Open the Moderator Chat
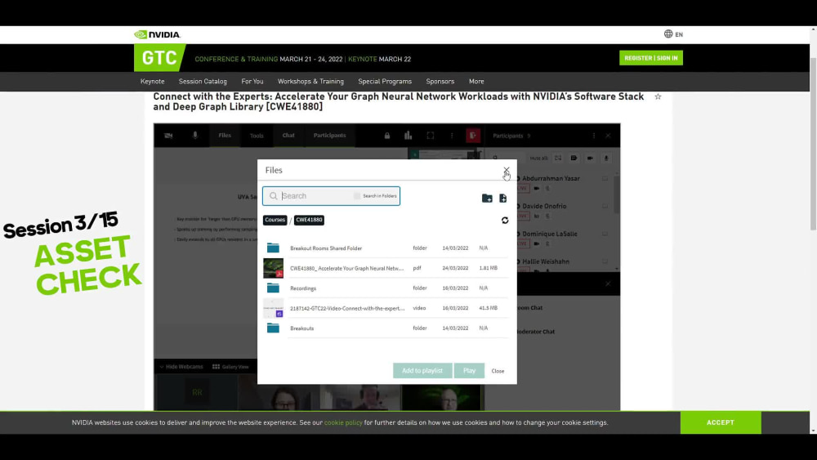This screenshot has height=460, width=817. coord(536,332)
